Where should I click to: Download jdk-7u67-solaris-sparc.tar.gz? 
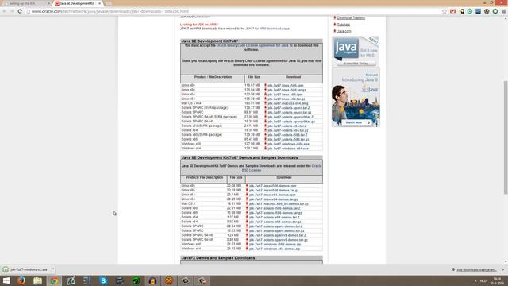[289, 113]
